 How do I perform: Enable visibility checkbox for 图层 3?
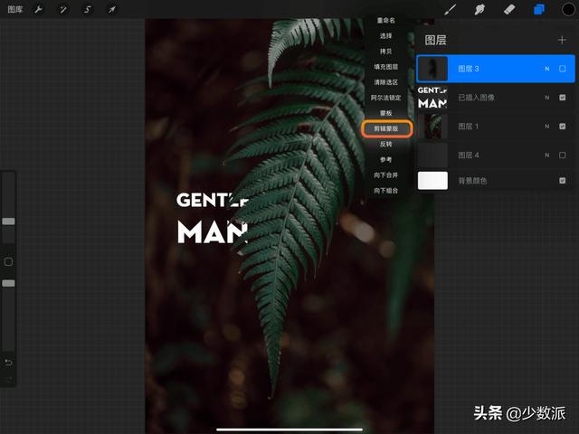(562, 69)
